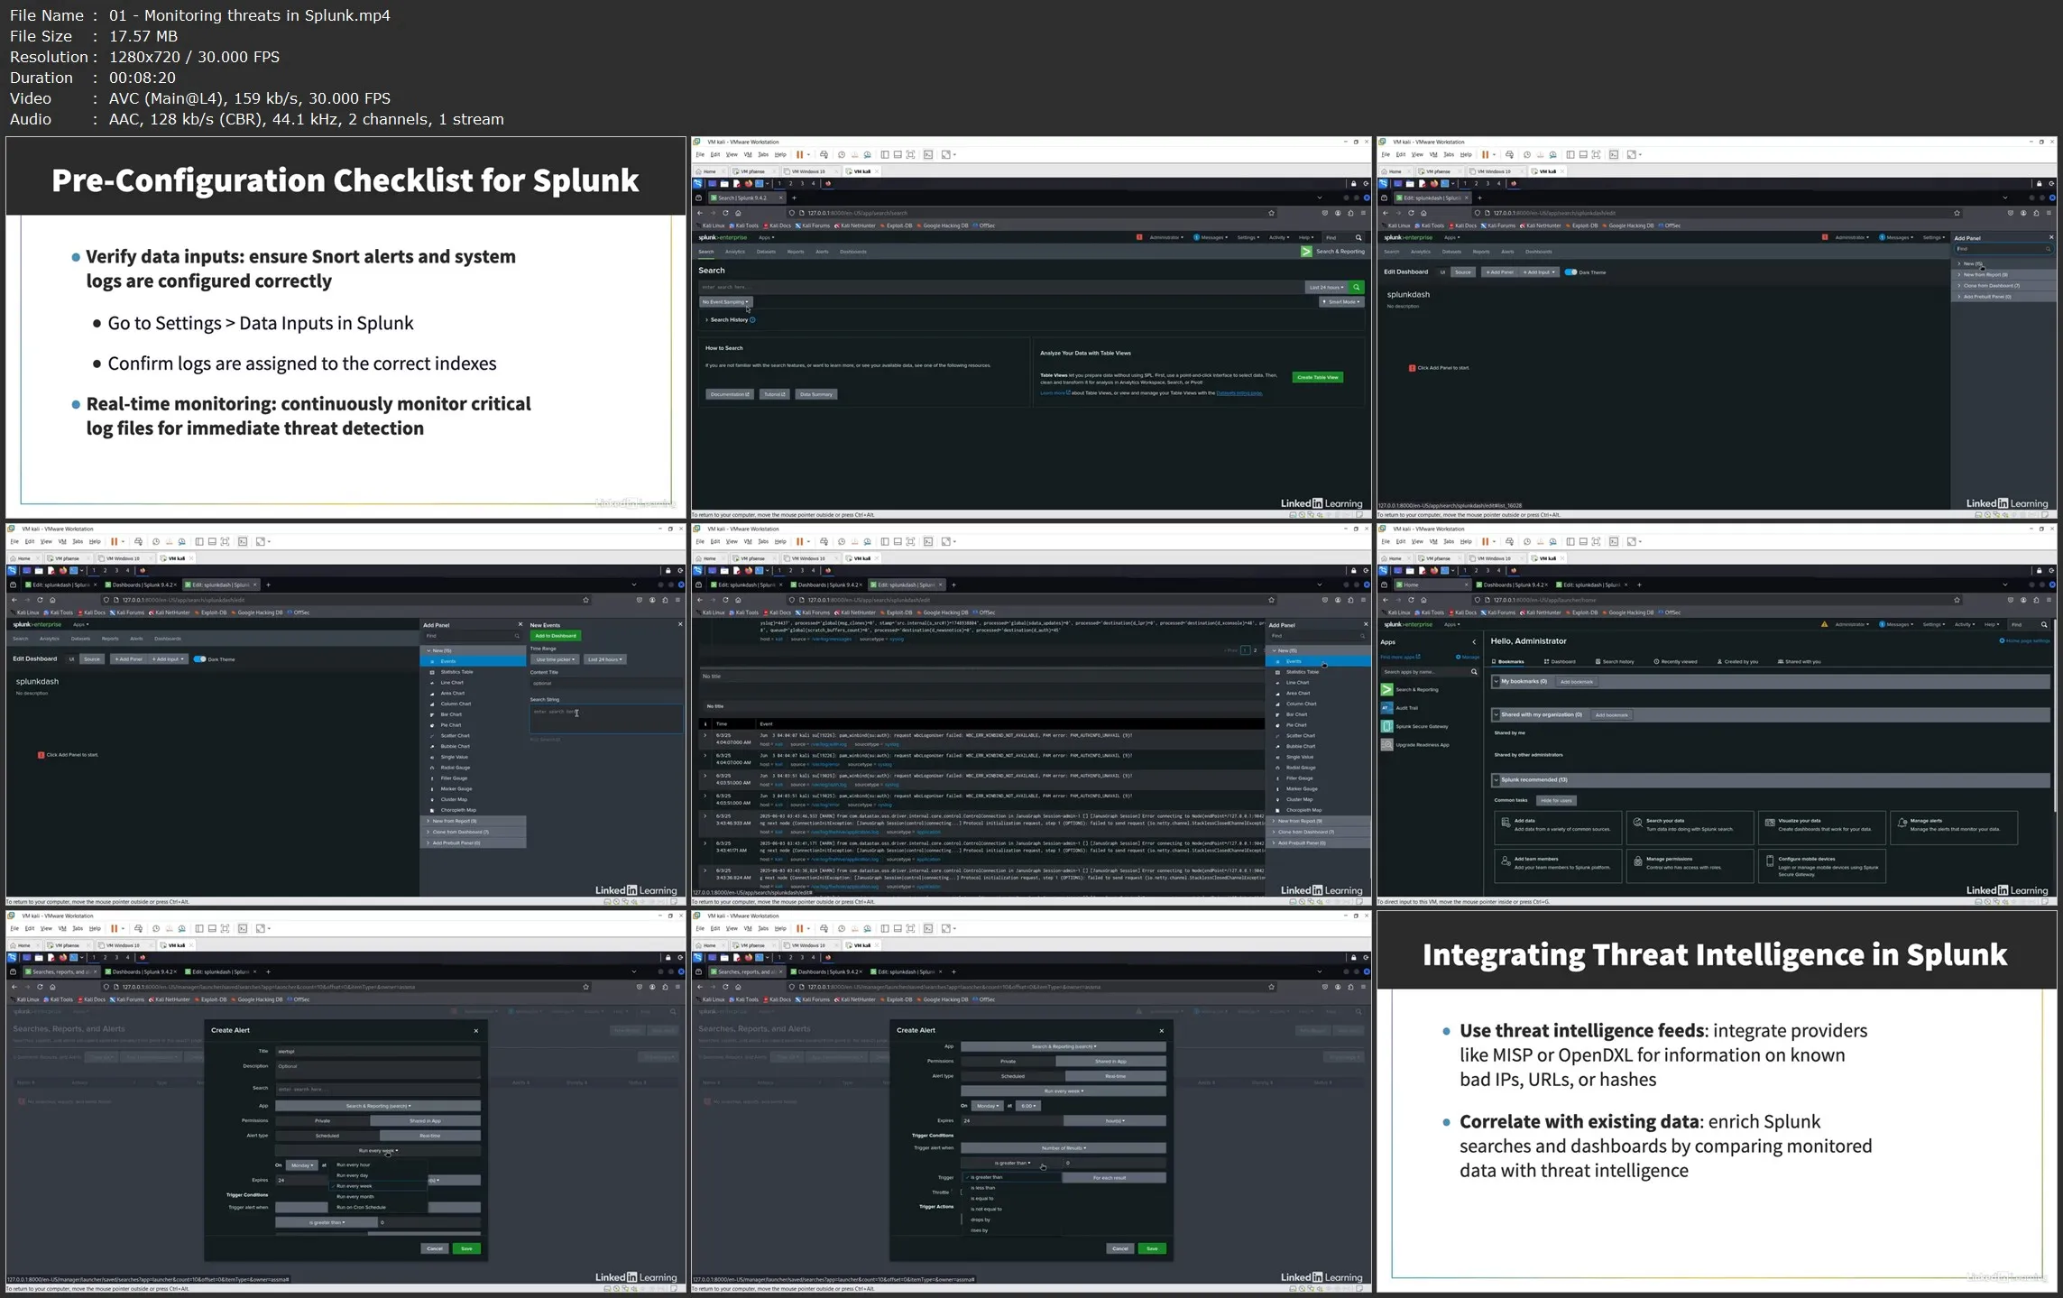Bookmark page with star icon in Search page frame

click(1271, 213)
